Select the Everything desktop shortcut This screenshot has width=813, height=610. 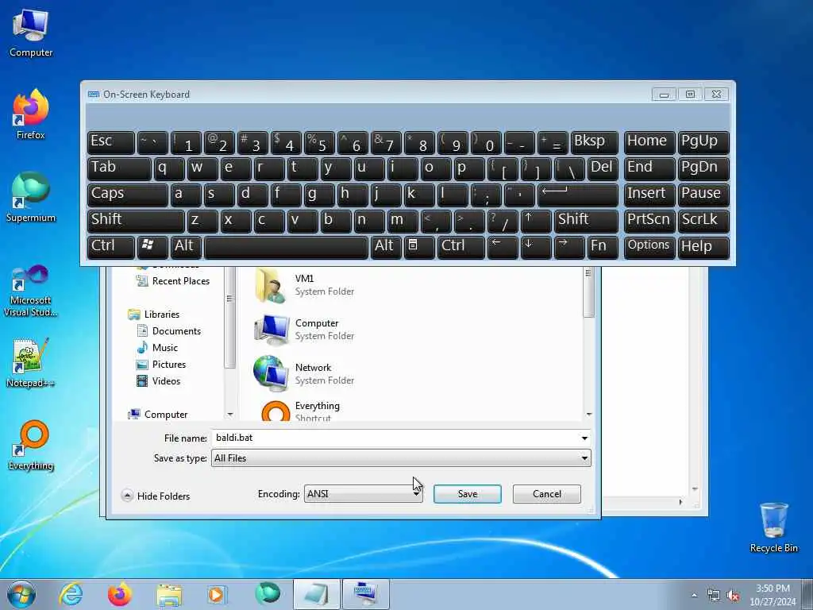pyautogui.click(x=31, y=445)
